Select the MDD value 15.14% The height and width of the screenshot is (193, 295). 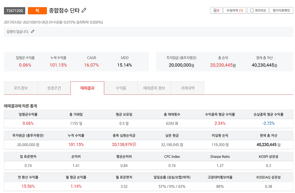125,65
